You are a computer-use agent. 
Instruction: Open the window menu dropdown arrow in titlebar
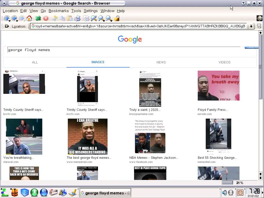[4, 3]
